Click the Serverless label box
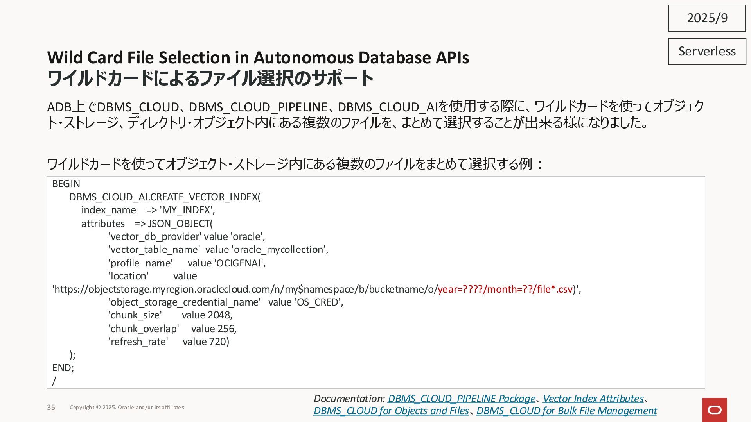 coord(707,51)
